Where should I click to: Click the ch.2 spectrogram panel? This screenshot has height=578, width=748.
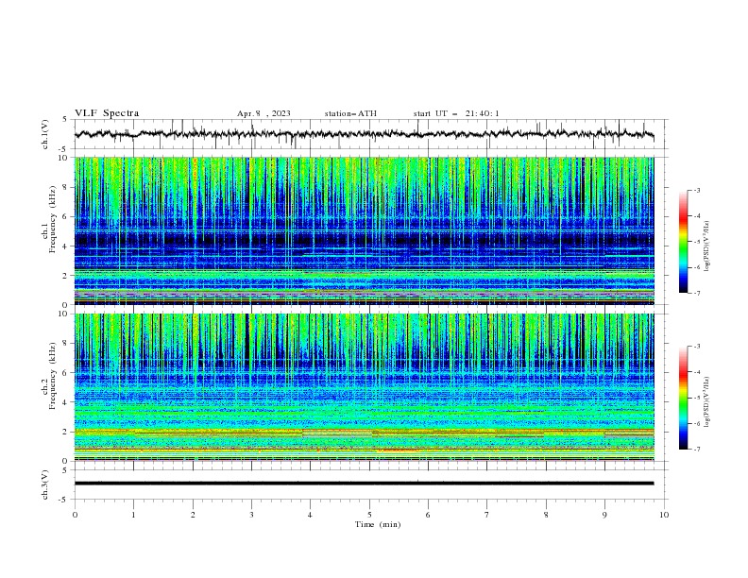(364, 387)
